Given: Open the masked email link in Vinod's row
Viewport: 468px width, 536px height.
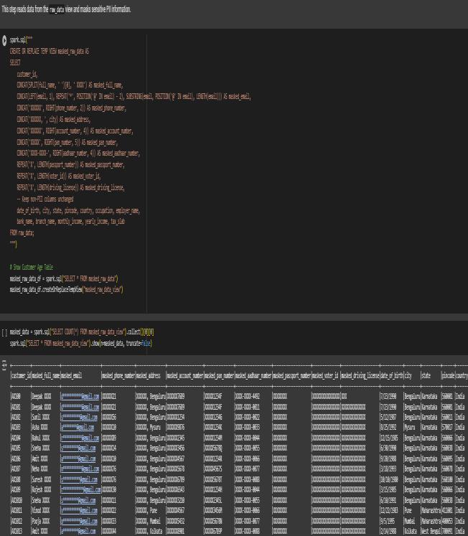Looking at the screenshot, I should 79,511.
